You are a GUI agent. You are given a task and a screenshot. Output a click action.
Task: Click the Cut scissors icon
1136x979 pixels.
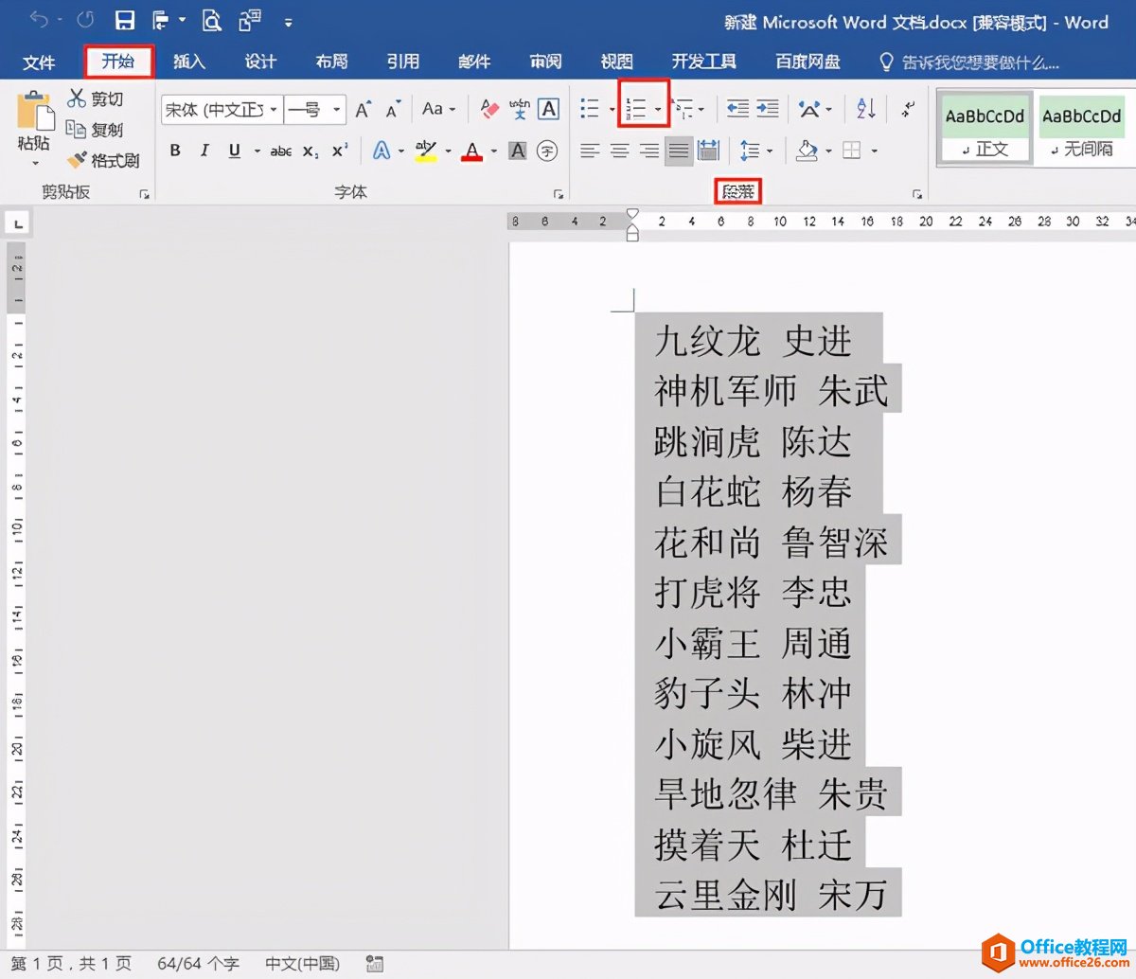(x=77, y=98)
